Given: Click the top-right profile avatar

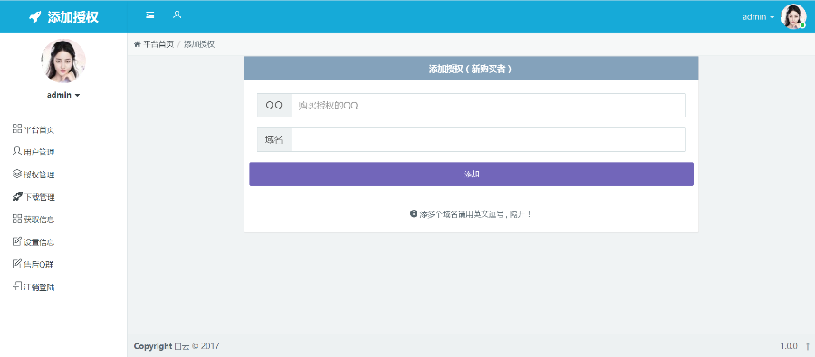Looking at the screenshot, I should 793,16.
